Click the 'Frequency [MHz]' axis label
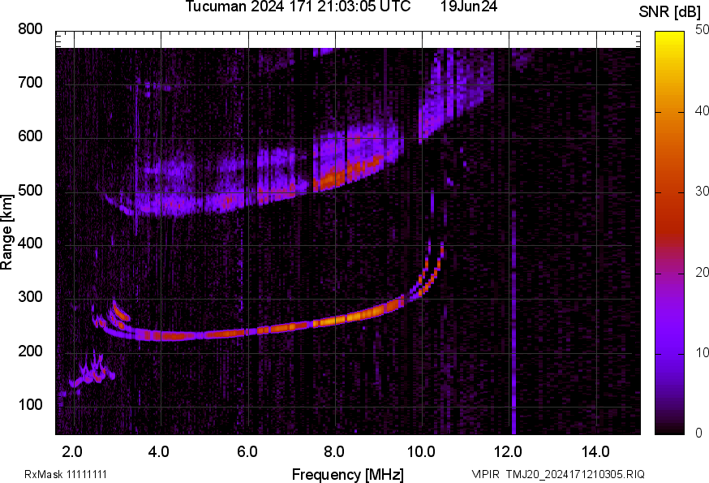This screenshot has height=483, width=709. [x=348, y=475]
